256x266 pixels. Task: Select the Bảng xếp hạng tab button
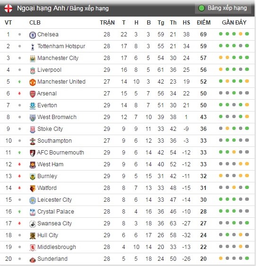223,8
